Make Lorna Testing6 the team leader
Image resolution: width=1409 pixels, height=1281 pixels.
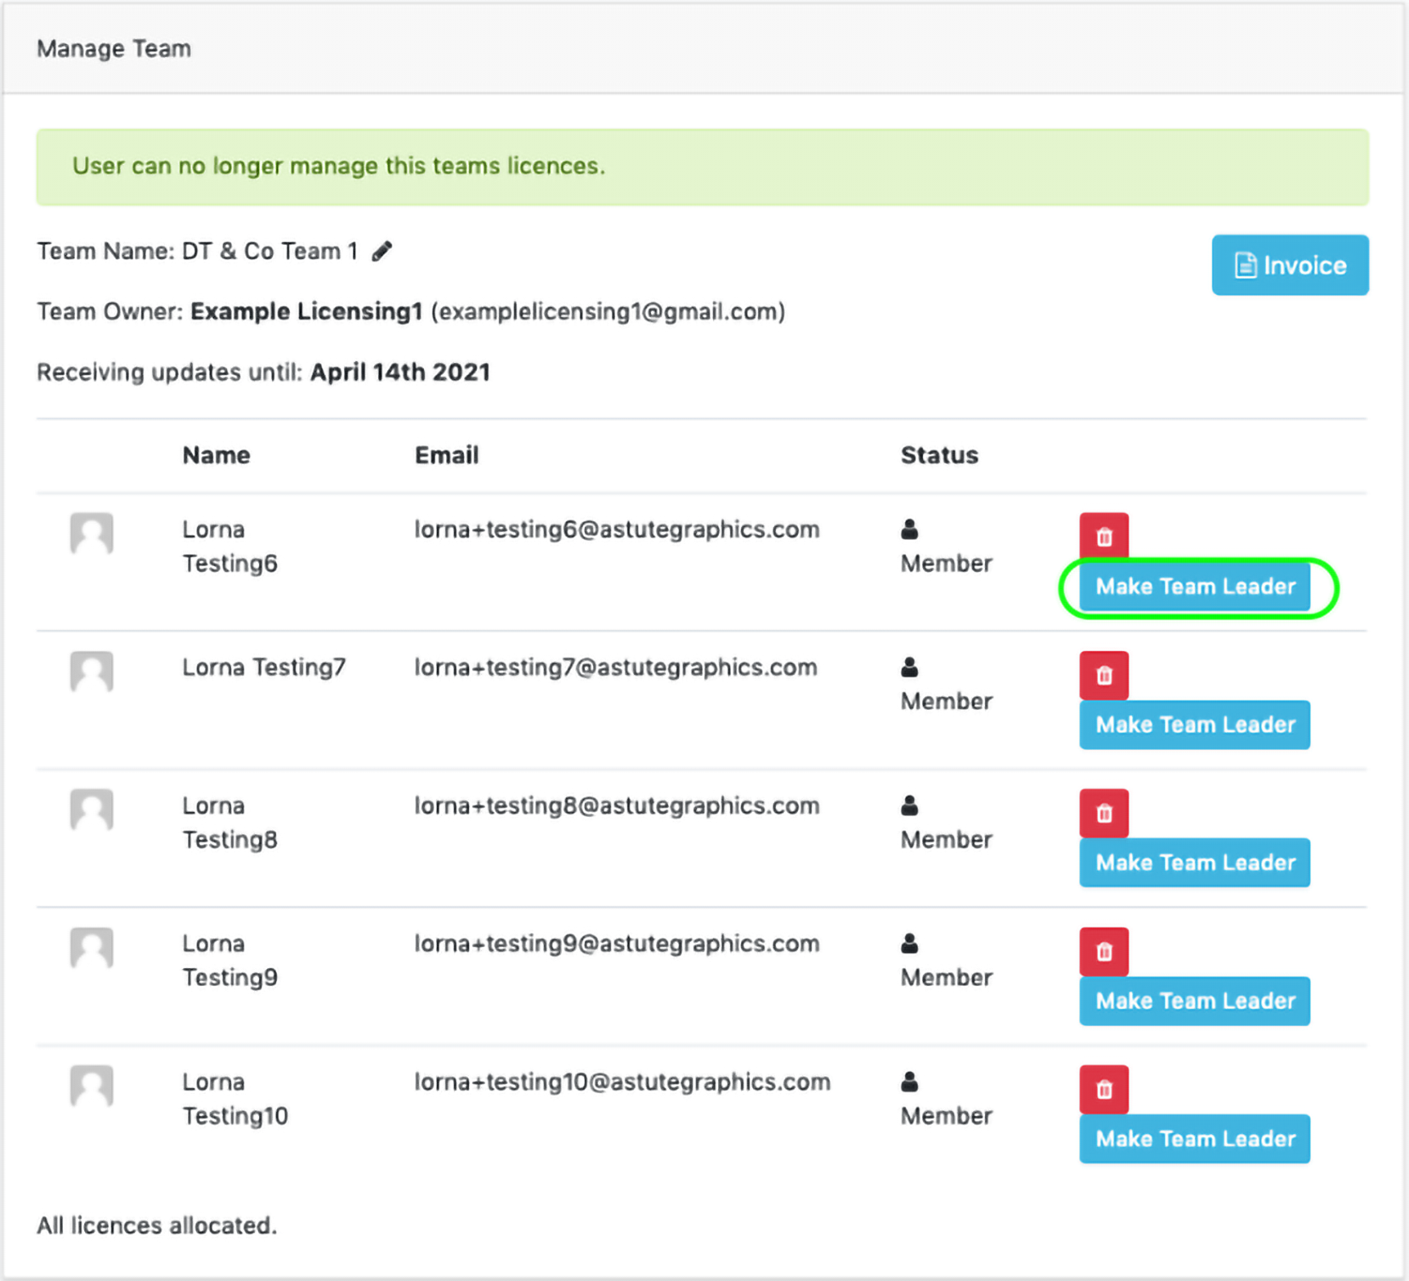pos(1194,587)
